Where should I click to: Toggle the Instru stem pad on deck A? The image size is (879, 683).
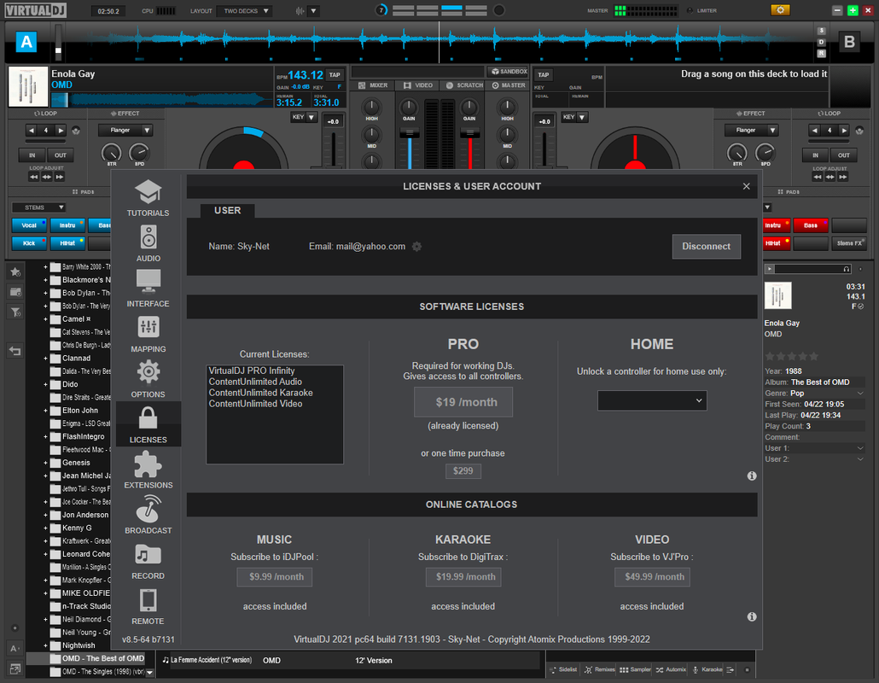click(67, 225)
